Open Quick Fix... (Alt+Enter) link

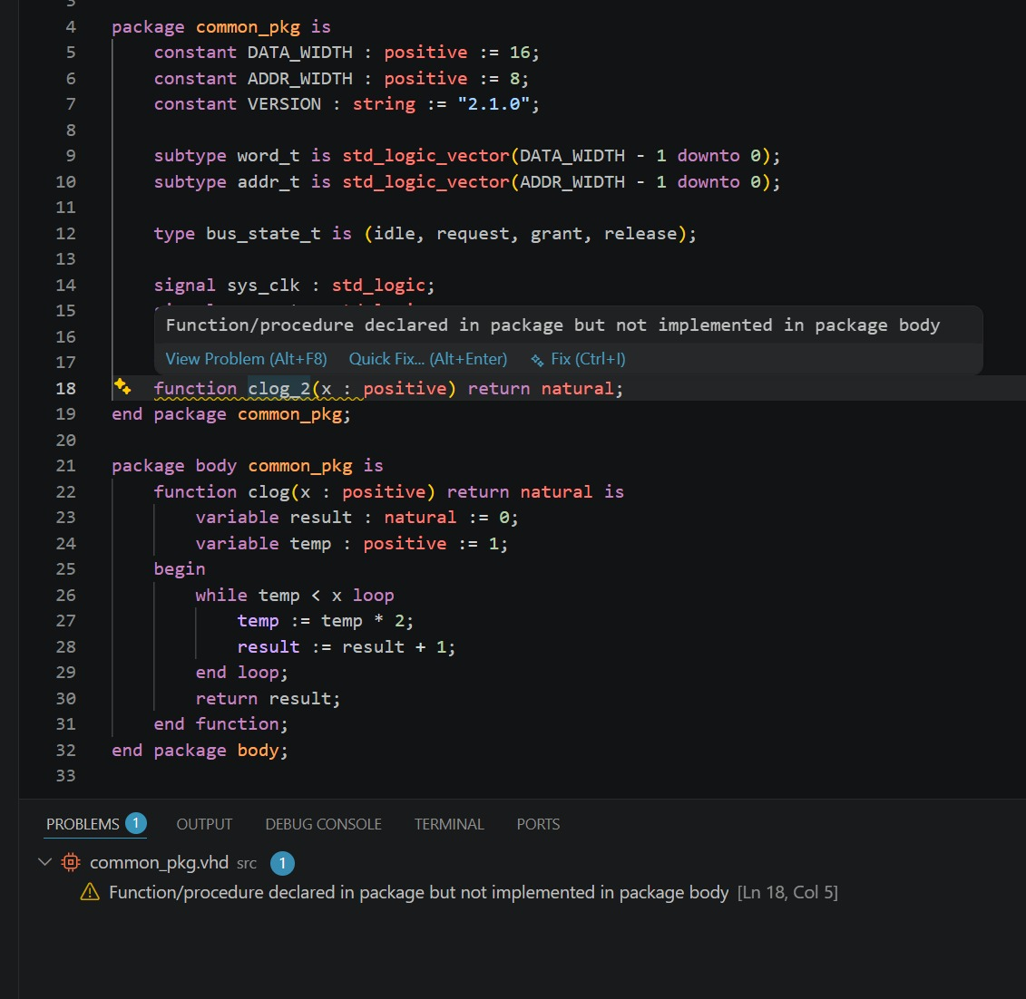pyautogui.click(x=428, y=359)
